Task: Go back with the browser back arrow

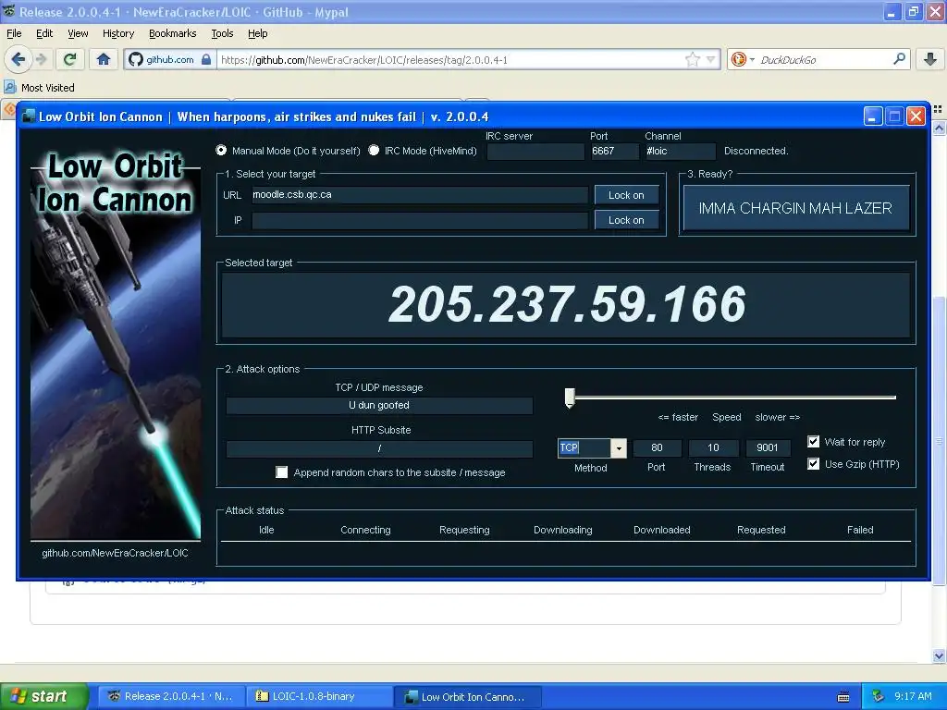Action: pyautogui.click(x=18, y=59)
